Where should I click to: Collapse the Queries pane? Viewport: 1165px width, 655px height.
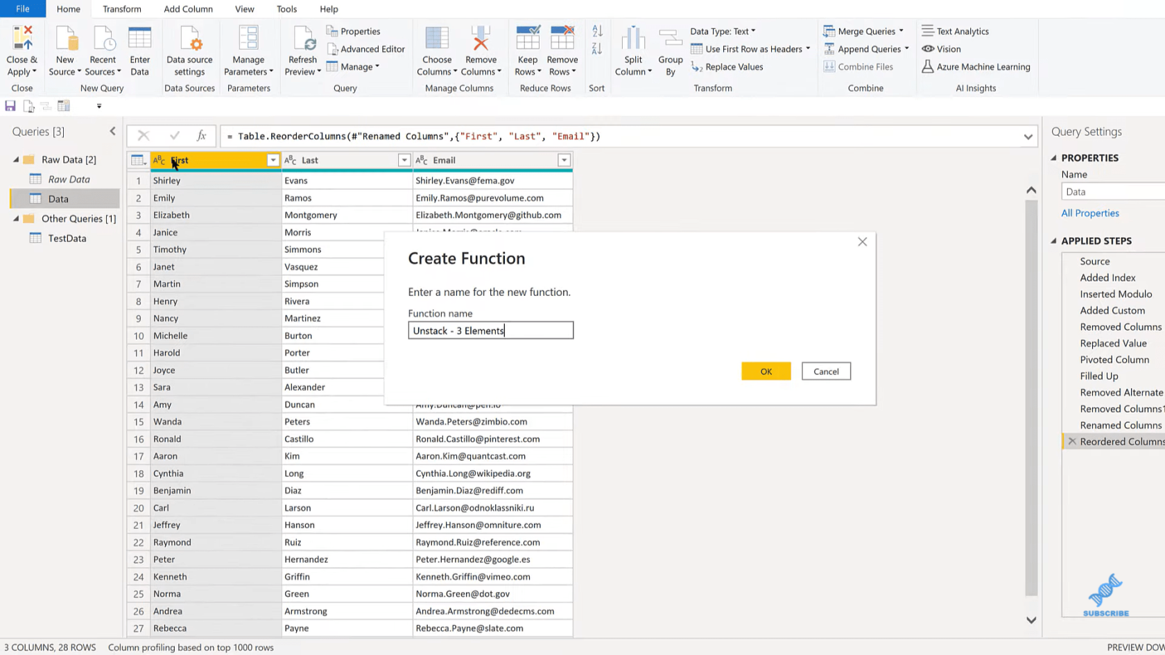pyautogui.click(x=112, y=131)
